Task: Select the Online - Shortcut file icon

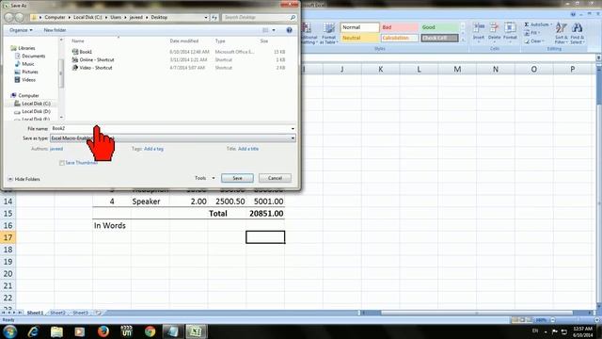Action: click(75, 59)
